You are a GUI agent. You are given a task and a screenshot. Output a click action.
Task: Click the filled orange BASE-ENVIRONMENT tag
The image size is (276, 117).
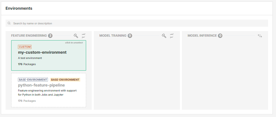65,79
